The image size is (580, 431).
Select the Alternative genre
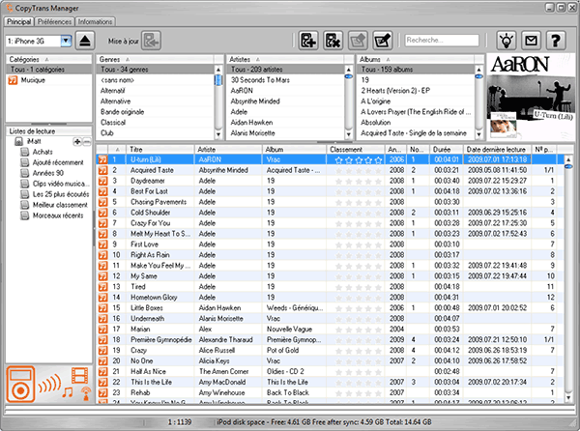(x=155, y=101)
